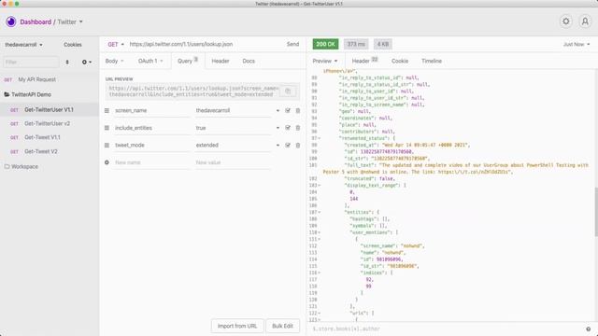Collapse user_mentions array at line 110

pos(320,232)
